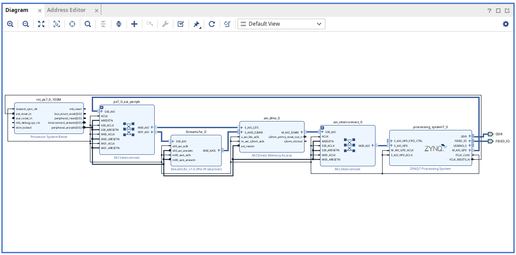Select interconnect_aresetn[0:0] output pin
Screen dimensions: 516x255
tap(65, 123)
